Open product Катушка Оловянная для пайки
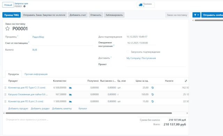Viewport: 223px width, 136px height. (28, 95)
